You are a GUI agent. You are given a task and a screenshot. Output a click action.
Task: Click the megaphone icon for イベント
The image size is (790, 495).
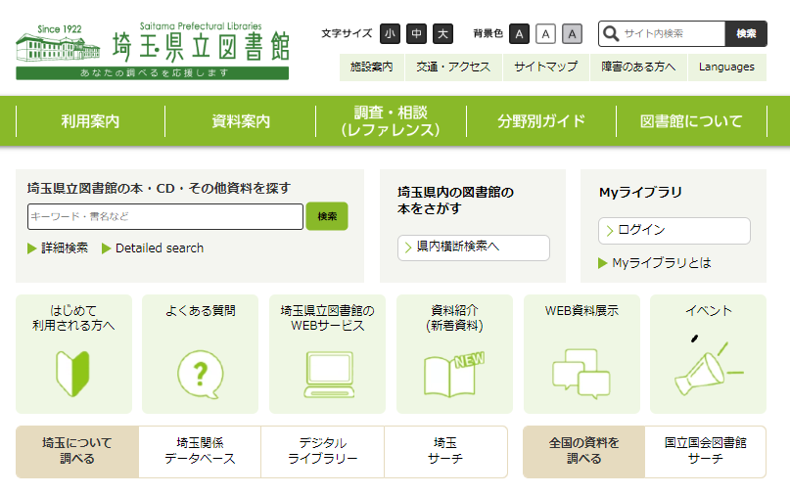709,365
